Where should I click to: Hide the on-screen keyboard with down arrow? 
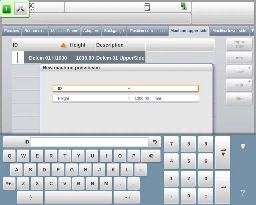pyautogui.click(x=243, y=146)
